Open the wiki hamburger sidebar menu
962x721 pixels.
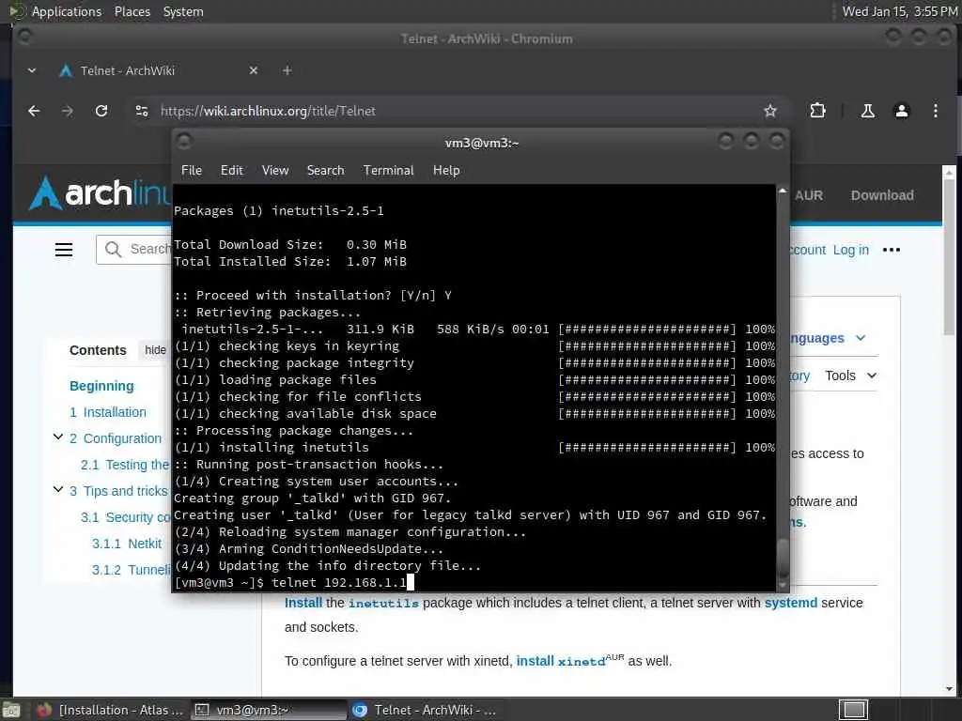pyautogui.click(x=64, y=250)
